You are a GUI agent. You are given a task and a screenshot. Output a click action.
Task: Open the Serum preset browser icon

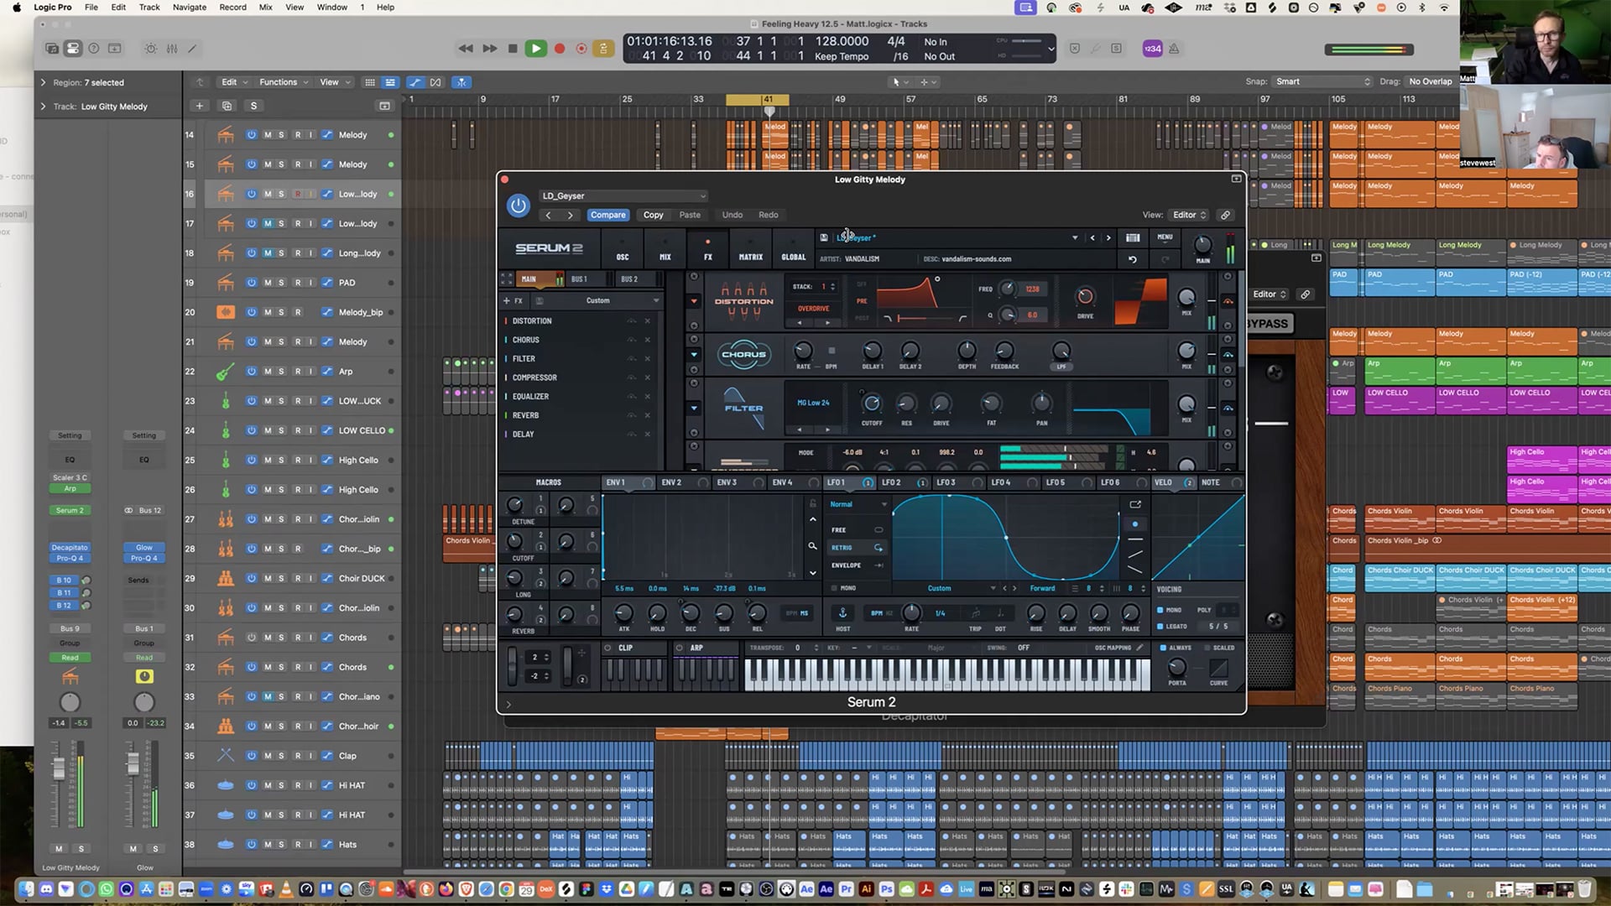pos(1133,237)
